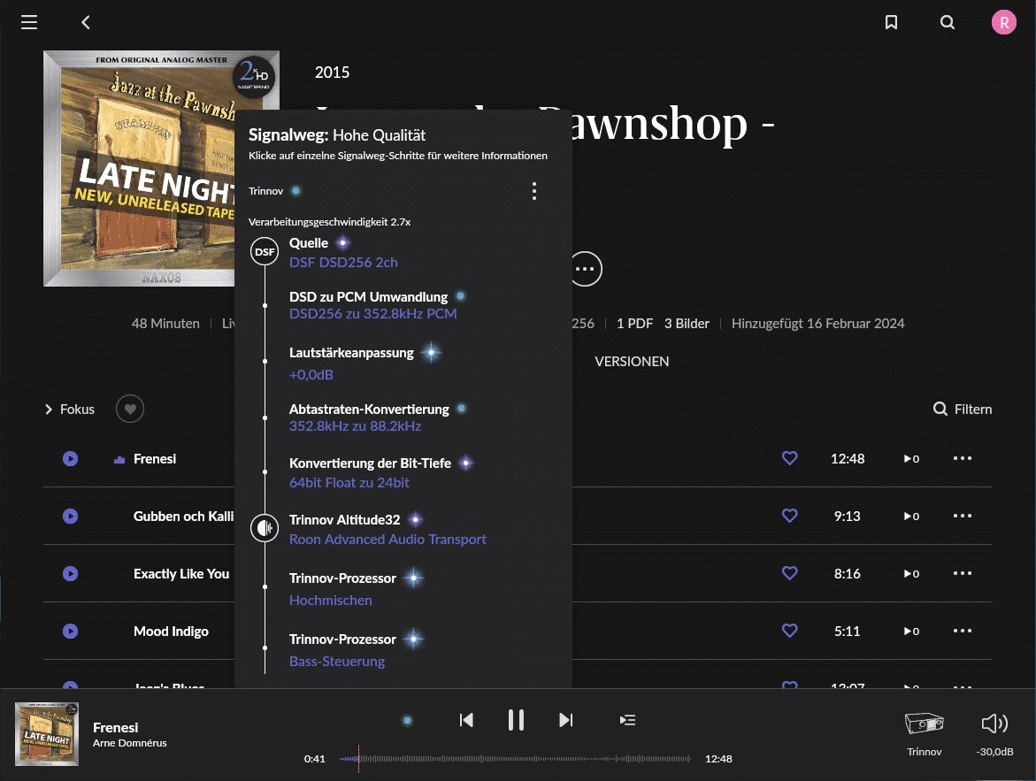The width and height of the screenshot is (1036, 781).
Task: Click the waveform seek bar
Action: (516, 759)
